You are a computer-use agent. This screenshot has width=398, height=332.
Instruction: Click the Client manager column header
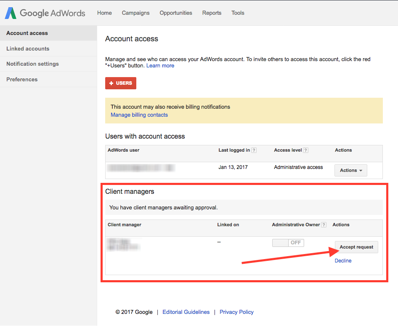coord(125,225)
